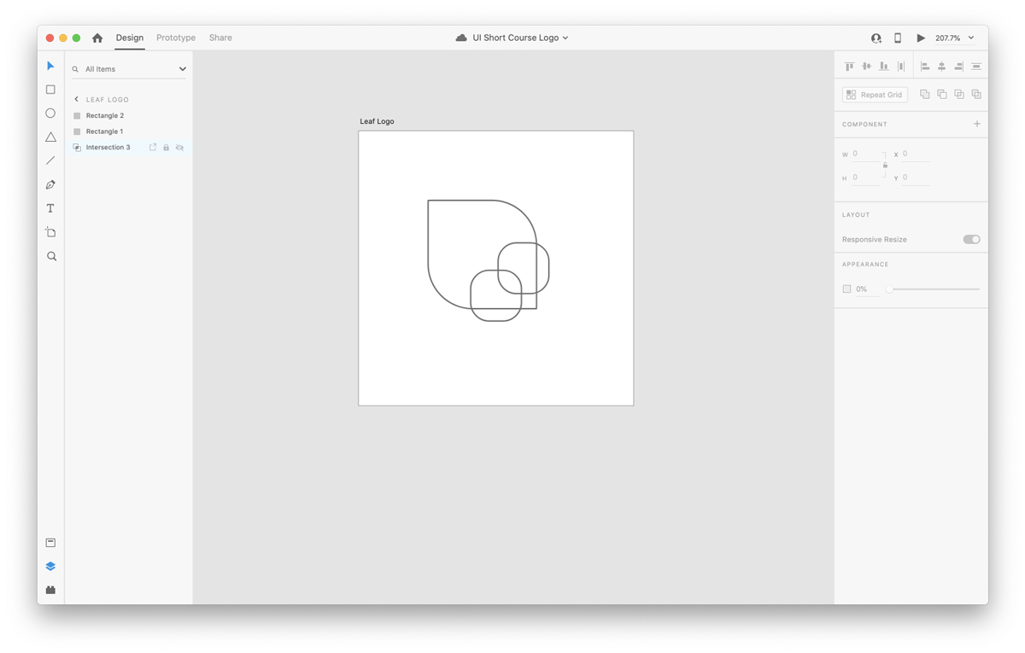Switch to the Design tab
This screenshot has height=653, width=1025.
(130, 38)
